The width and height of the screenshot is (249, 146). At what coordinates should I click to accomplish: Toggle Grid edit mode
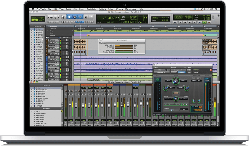(41, 20)
